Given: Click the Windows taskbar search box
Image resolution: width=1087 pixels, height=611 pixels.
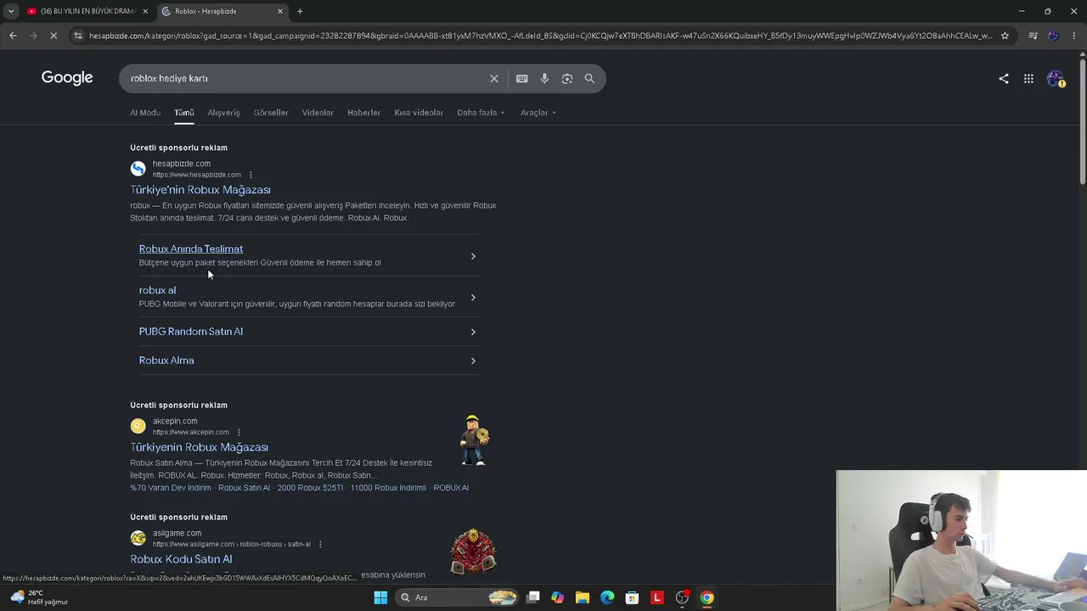Looking at the screenshot, I should pos(457,597).
